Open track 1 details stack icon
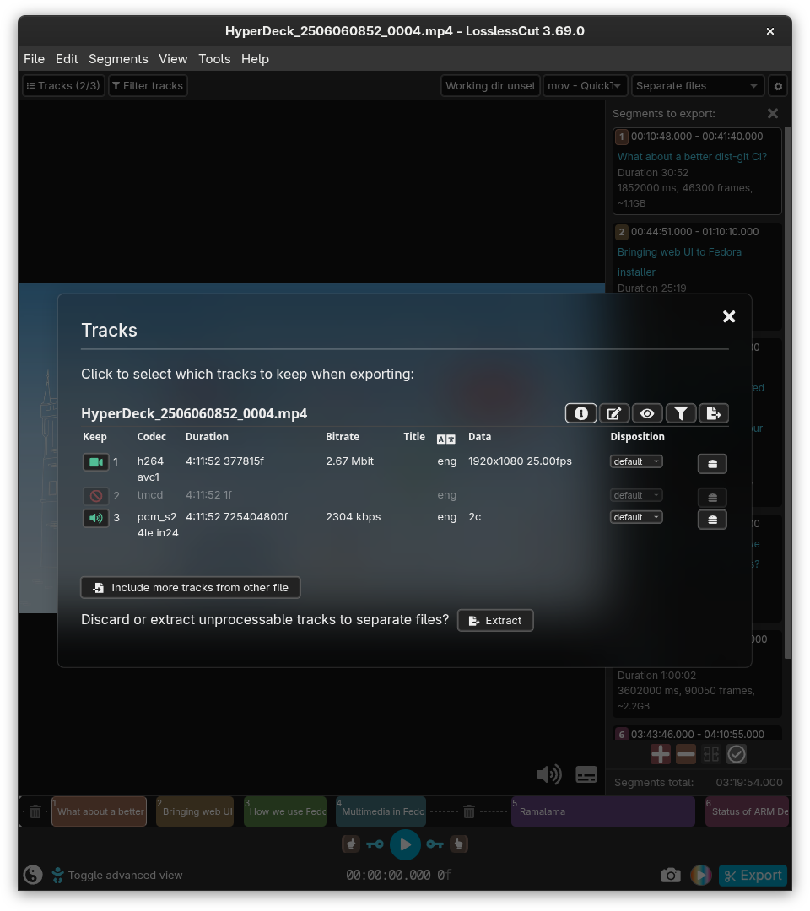This screenshot has height=911, width=810. tap(712, 464)
